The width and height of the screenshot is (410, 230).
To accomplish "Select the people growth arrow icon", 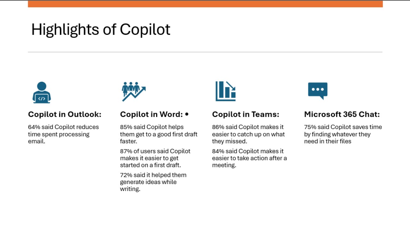I will tap(134, 92).
